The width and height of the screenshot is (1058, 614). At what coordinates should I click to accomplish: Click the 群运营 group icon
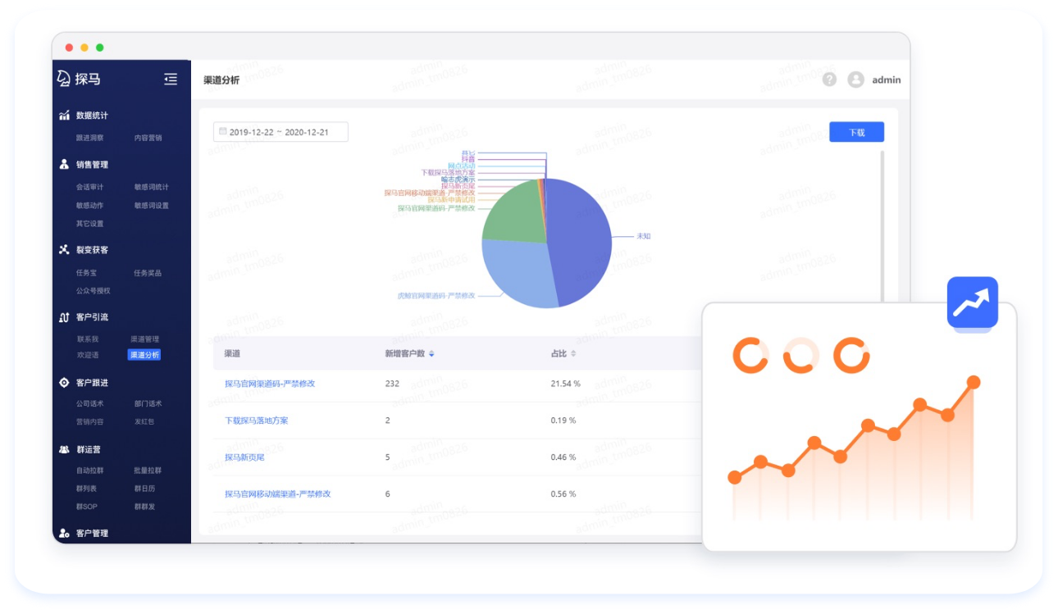click(64, 450)
